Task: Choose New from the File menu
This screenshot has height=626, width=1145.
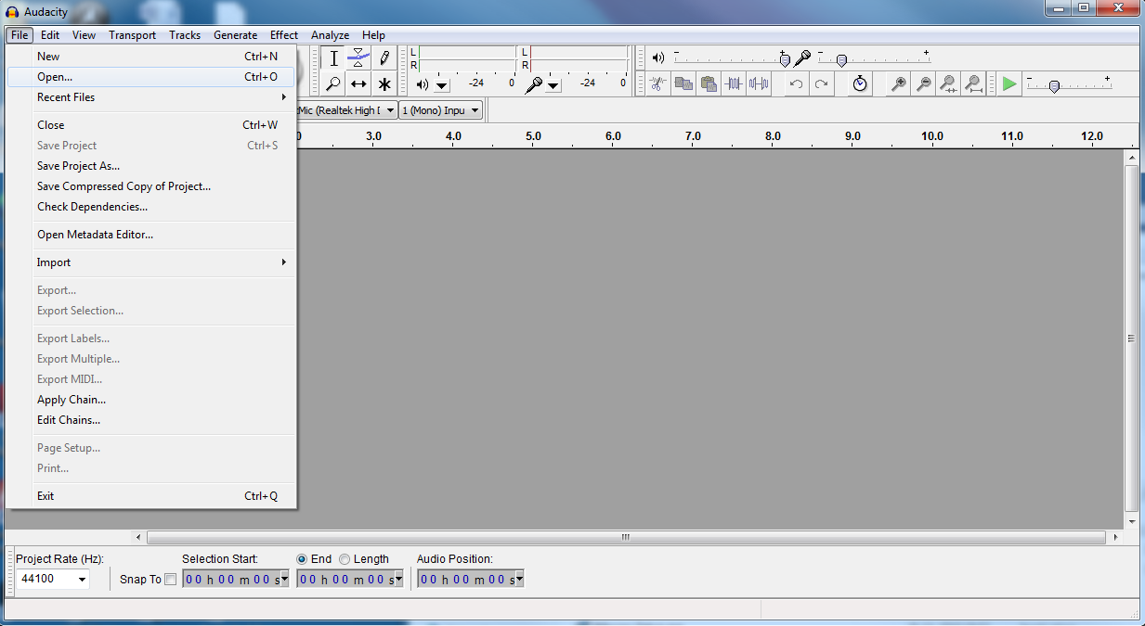Action: click(151, 57)
